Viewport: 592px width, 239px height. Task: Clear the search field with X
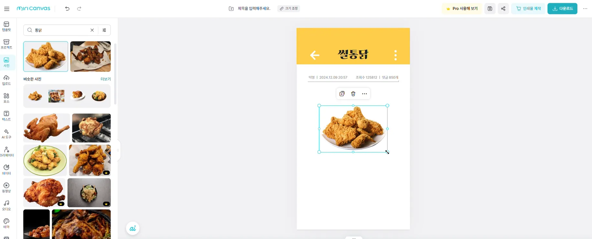[x=92, y=30]
